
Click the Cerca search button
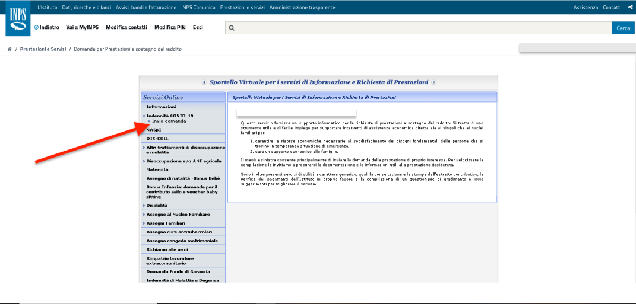click(x=624, y=28)
